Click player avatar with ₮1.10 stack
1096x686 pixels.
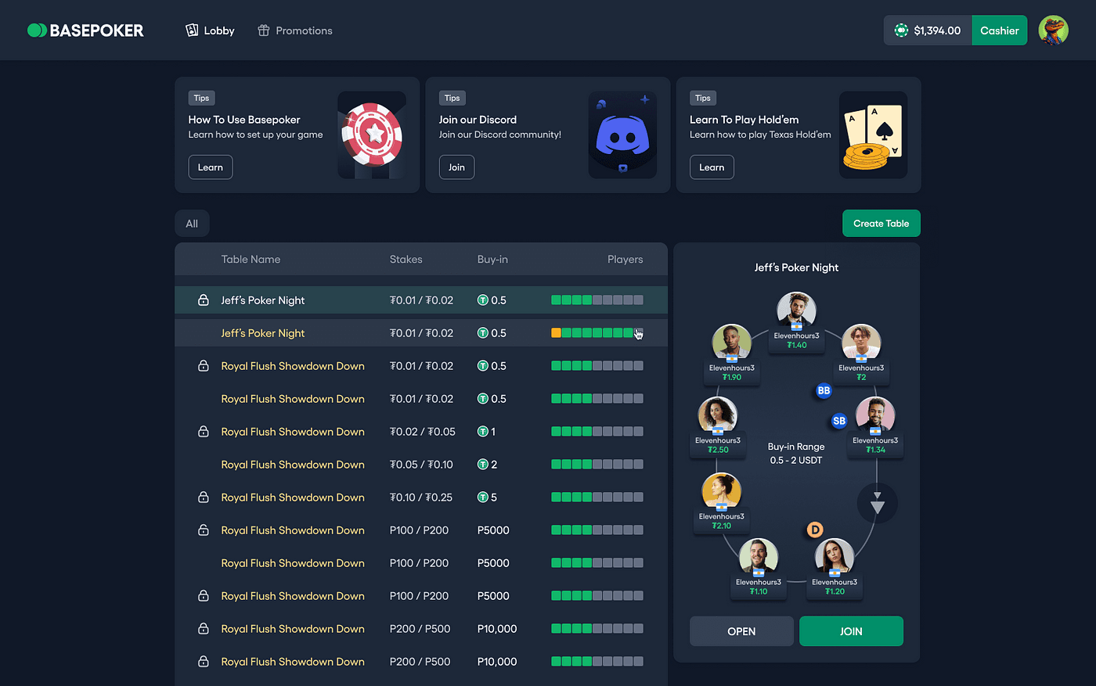[759, 557]
